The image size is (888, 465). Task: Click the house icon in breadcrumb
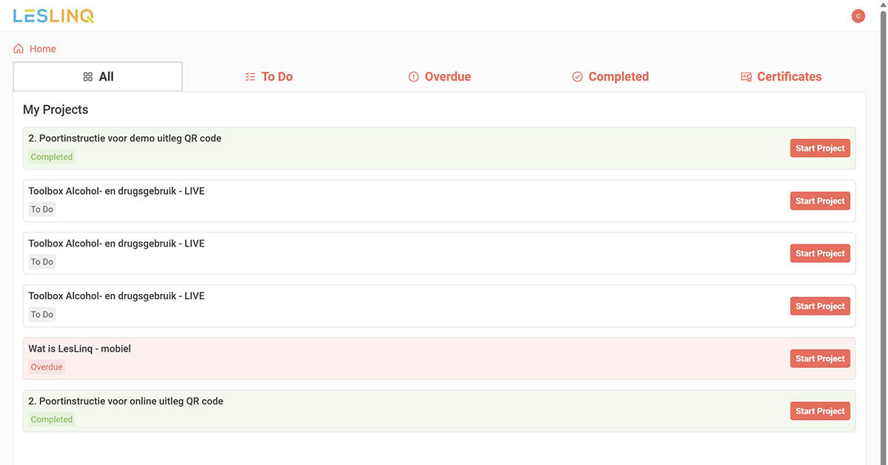click(x=18, y=49)
